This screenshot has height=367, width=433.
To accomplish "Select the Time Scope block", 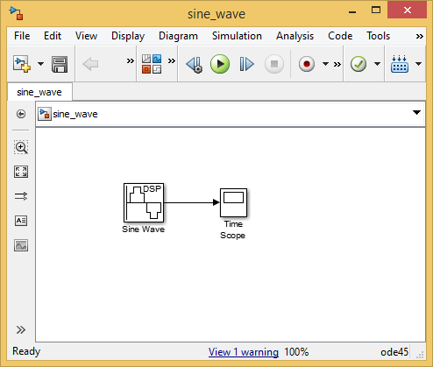I will [x=233, y=202].
